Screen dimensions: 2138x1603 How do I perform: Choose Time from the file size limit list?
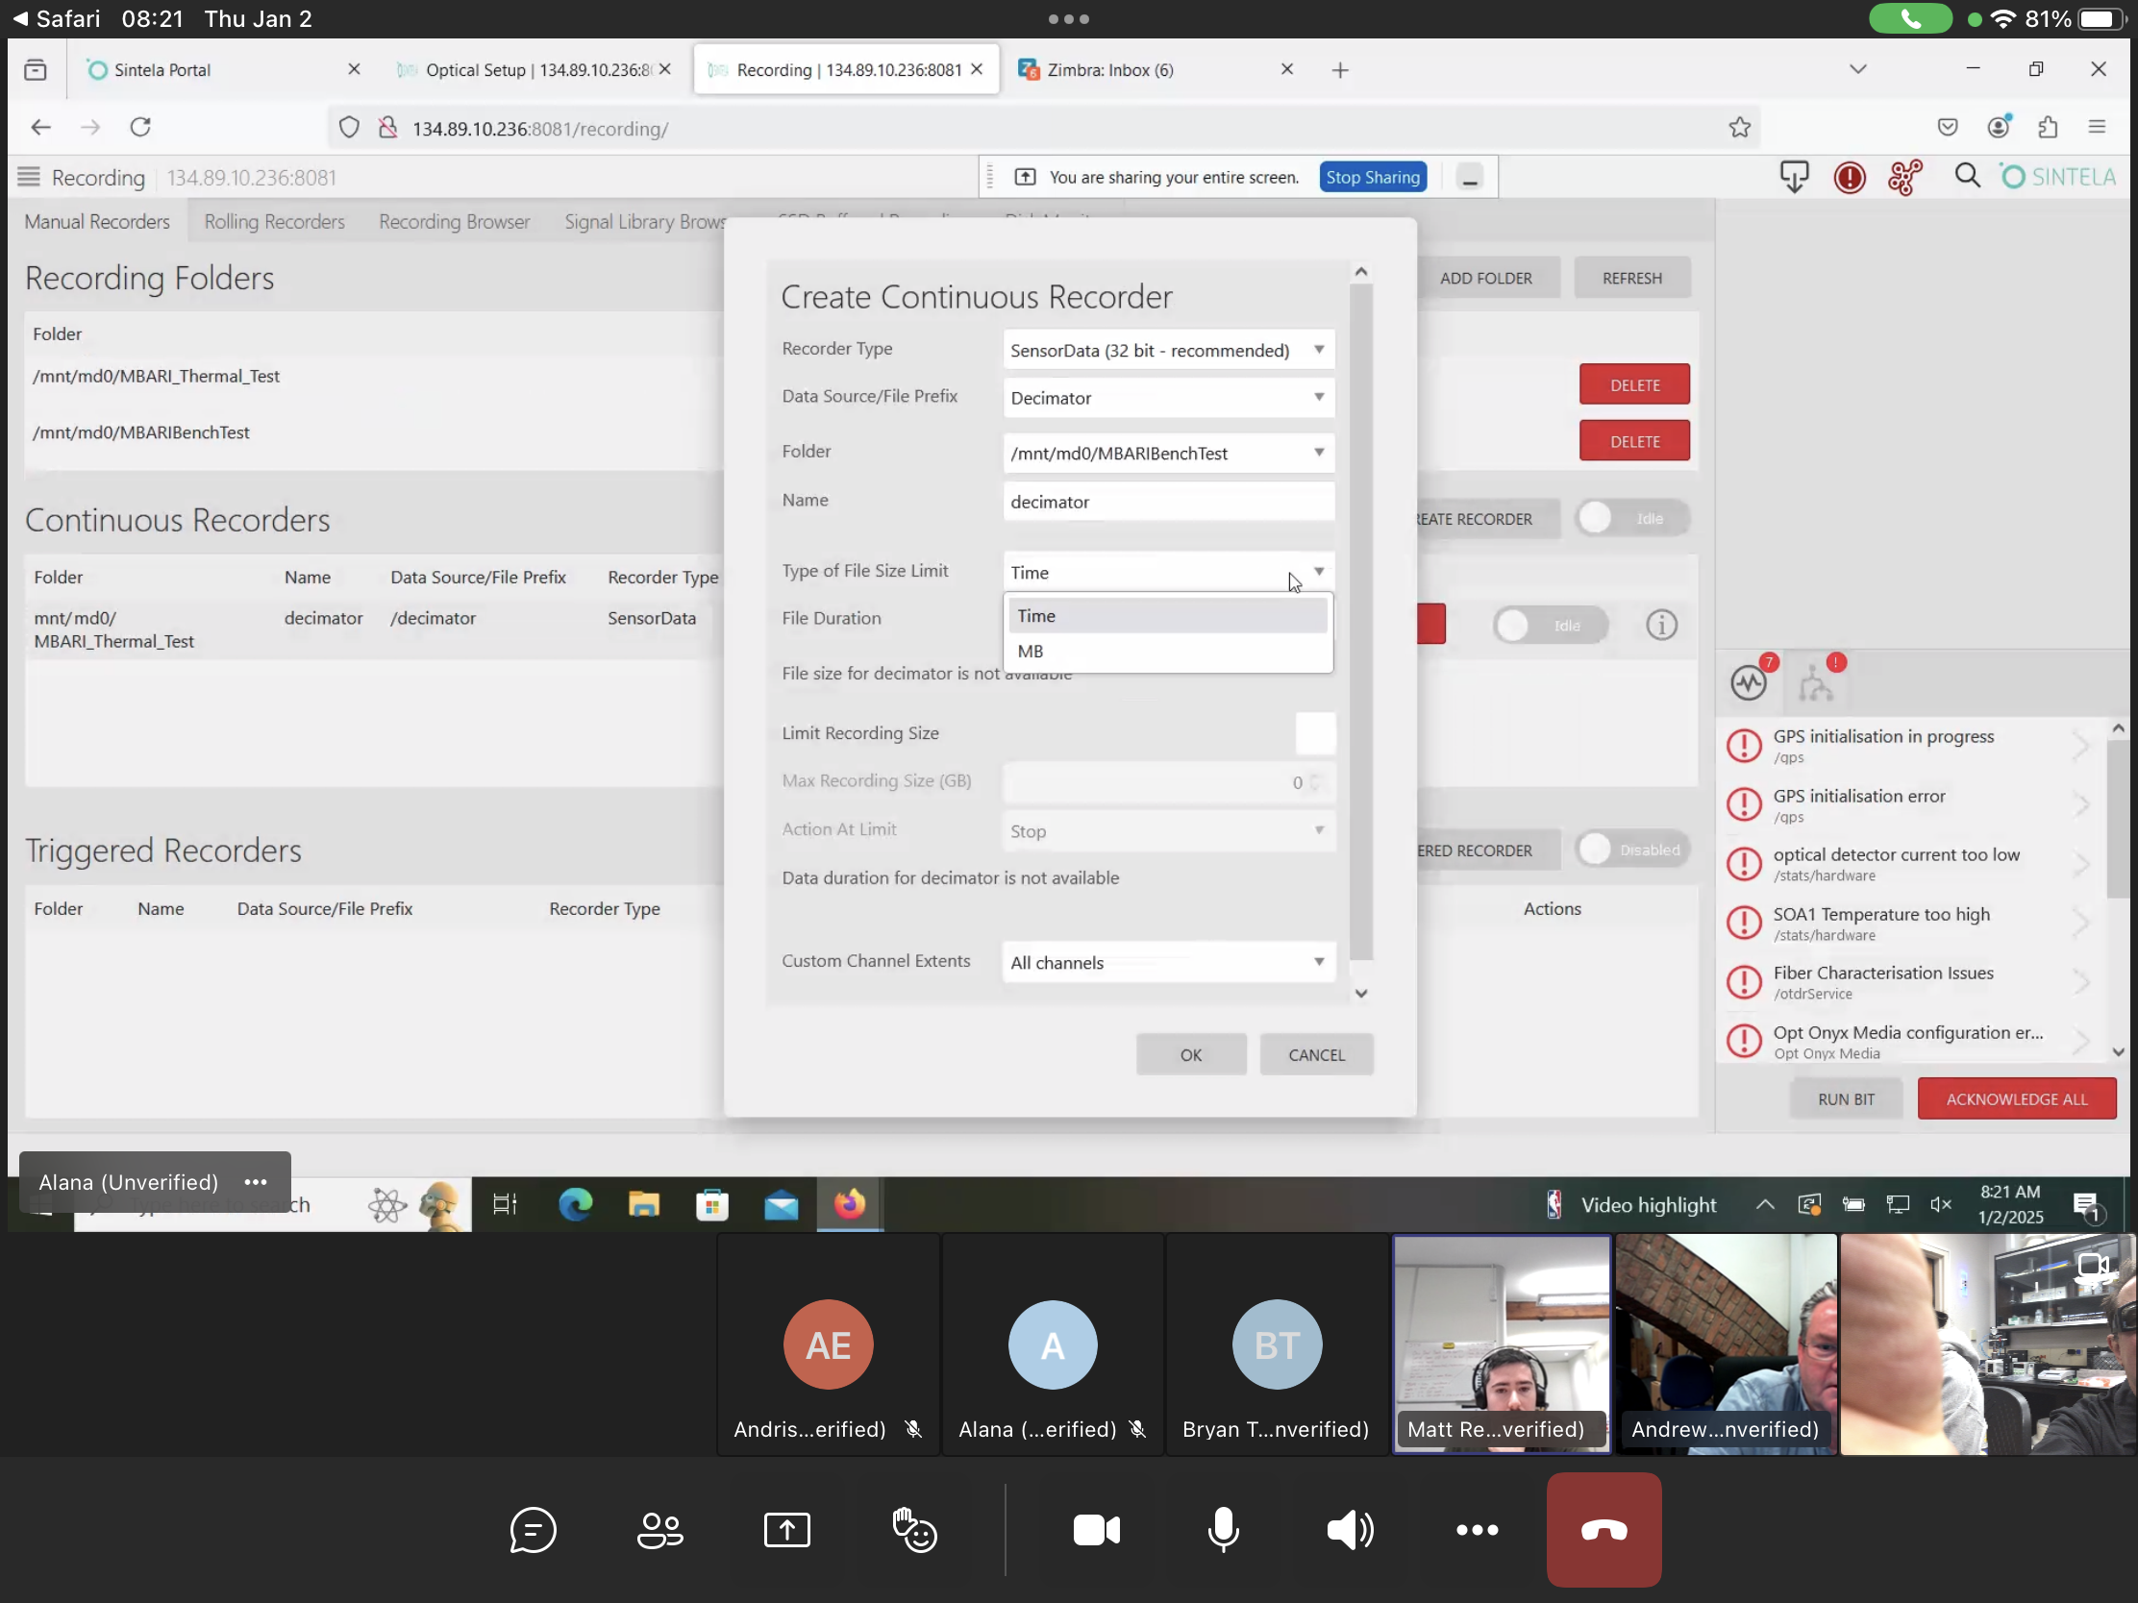[1168, 615]
